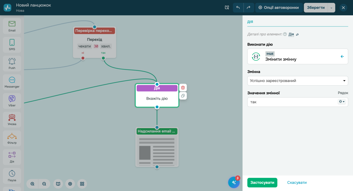Expand the Зберегти split-button arrow
Image resolution: width=353 pixels, height=191 pixels.
click(x=331, y=8)
